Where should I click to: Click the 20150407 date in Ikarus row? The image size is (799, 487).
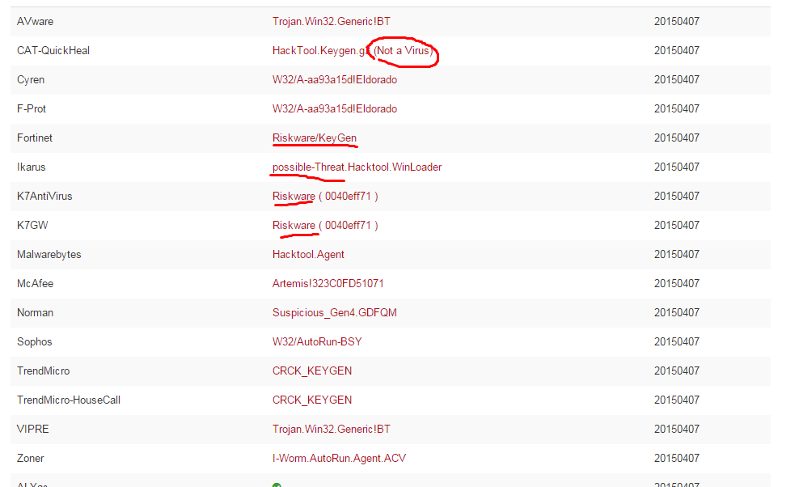click(x=677, y=167)
